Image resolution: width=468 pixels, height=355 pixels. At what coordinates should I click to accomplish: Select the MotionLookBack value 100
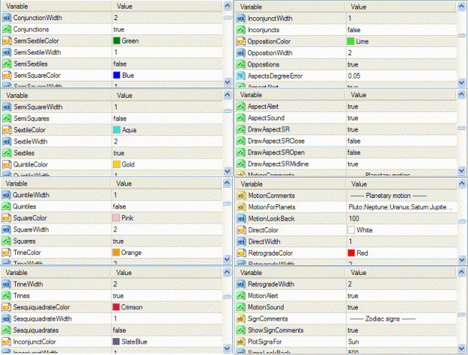click(353, 218)
